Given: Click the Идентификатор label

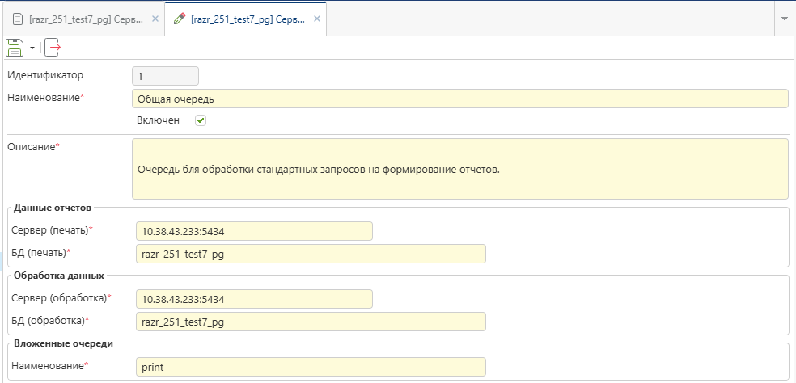Looking at the screenshot, I should [45, 75].
